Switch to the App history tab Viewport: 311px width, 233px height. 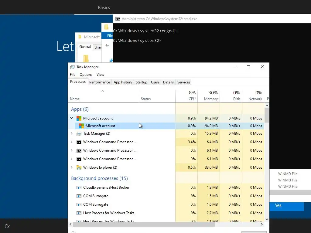123,82
